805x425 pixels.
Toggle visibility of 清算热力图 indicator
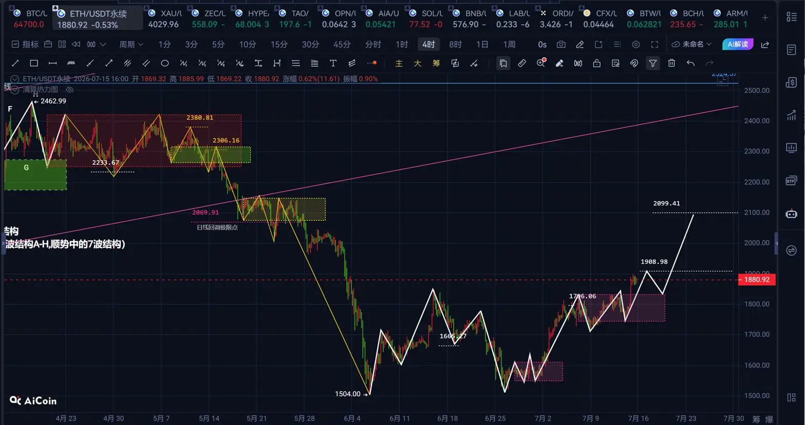pyautogui.click(x=70, y=89)
